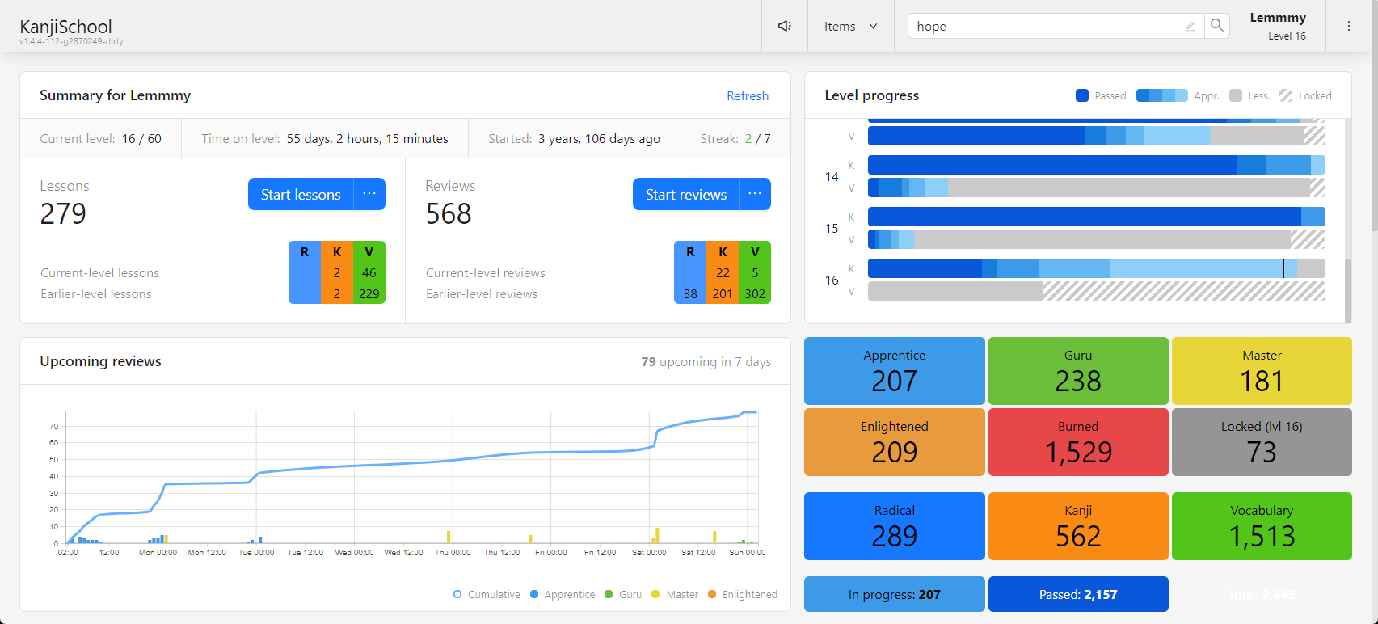Click the Passed: 2,157 tile
This screenshot has height=624, width=1378.
(1078, 594)
